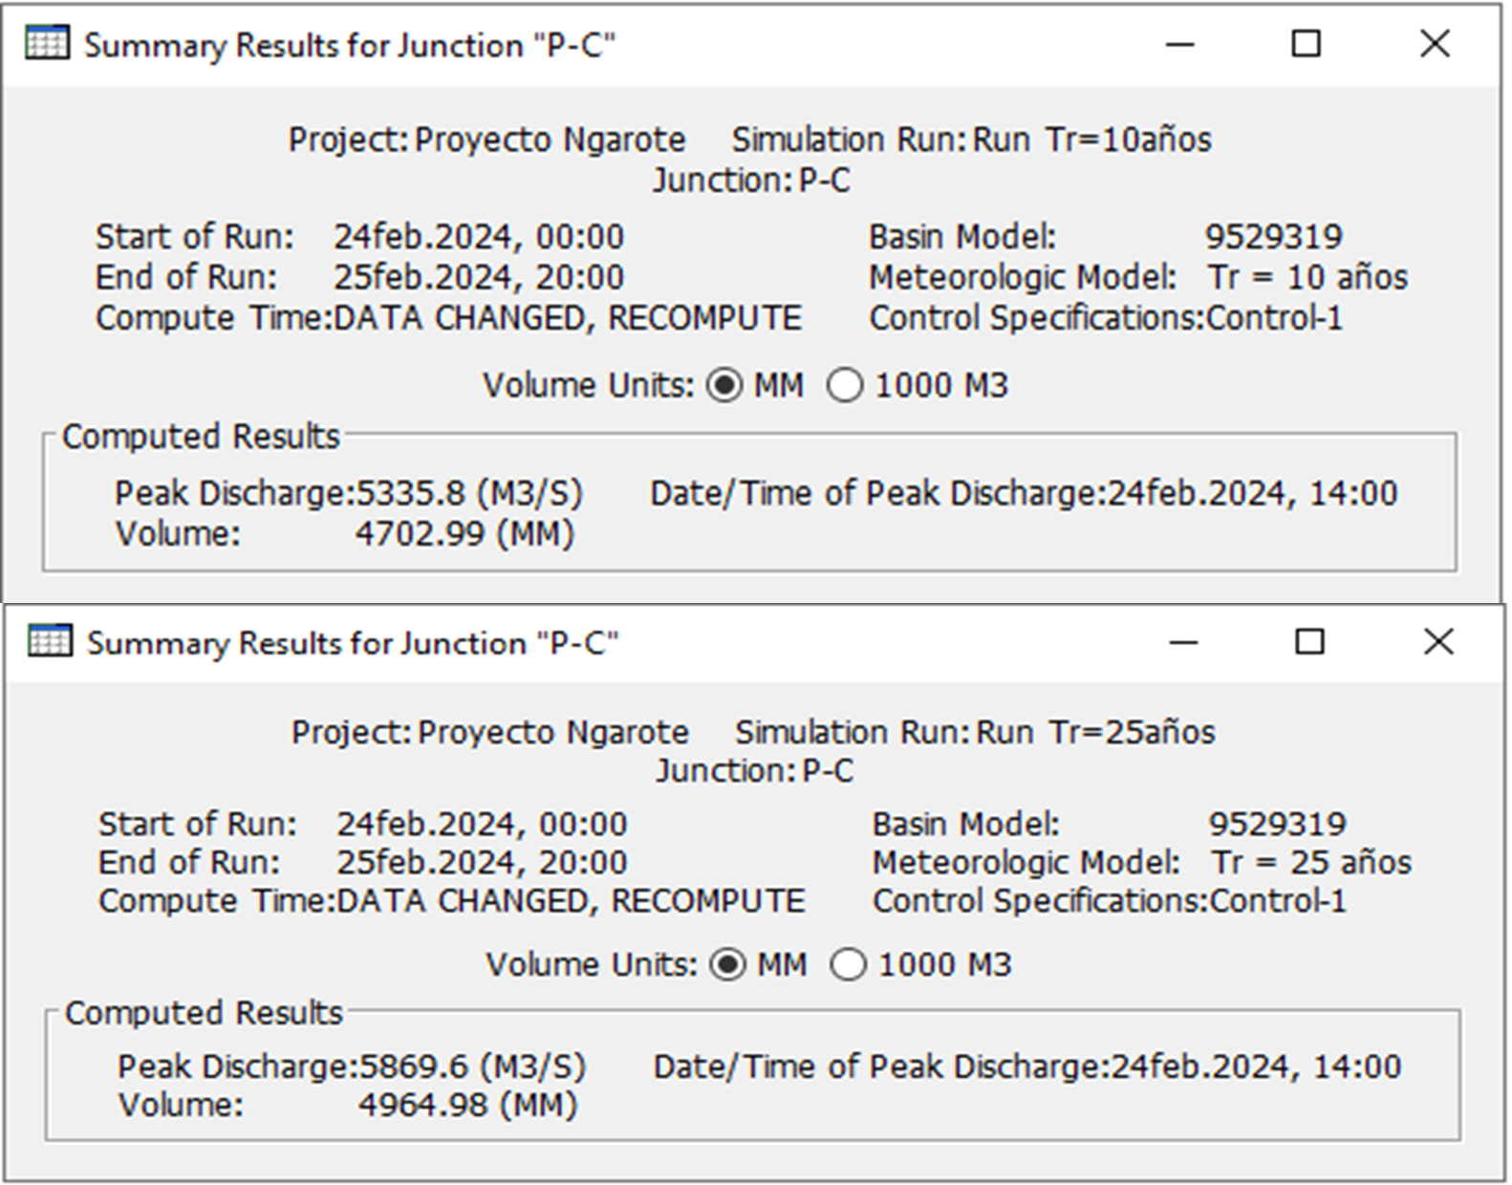Click the title bar text of the Tr=25años window
The width and height of the screenshot is (1512, 1185).
click(x=353, y=643)
